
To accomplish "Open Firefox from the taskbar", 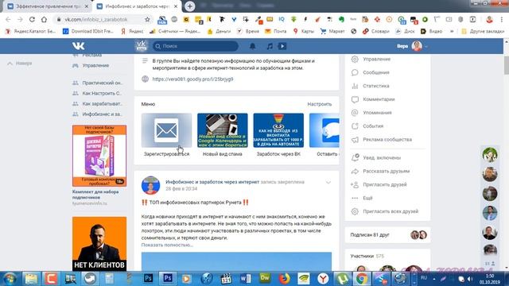I will pyautogui.click(x=285, y=278).
